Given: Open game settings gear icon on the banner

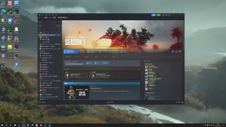Looking at the screenshot, I should click(x=173, y=51).
